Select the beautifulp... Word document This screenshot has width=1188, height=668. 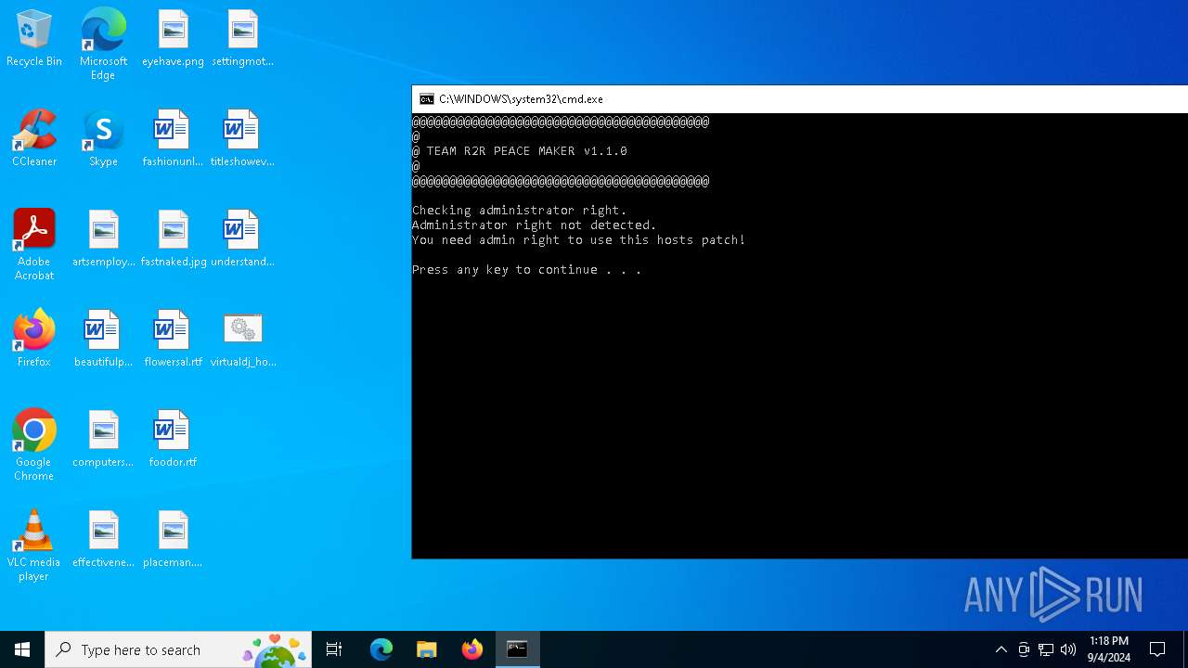tap(103, 339)
